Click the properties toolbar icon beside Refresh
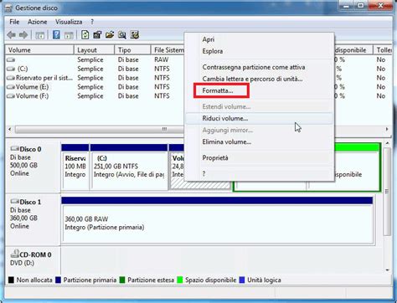Screen dimensions: 397x303 (x=97, y=35)
